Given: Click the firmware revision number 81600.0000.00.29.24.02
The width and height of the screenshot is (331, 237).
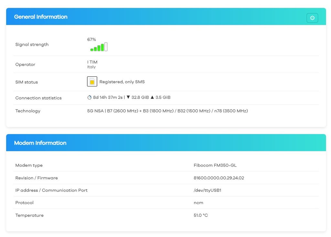Looking at the screenshot, I should click(x=219, y=178).
